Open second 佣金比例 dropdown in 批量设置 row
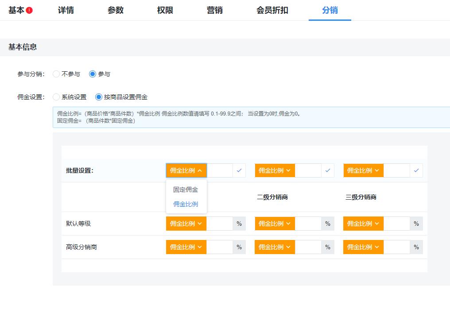The width and height of the screenshot is (450, 309). [274, 170]
